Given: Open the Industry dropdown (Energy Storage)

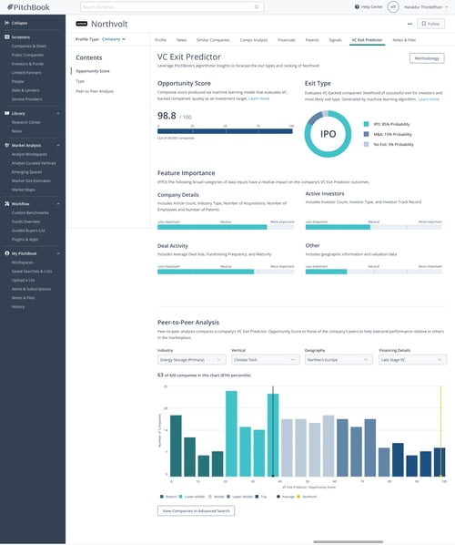Looking at the screenshot, I should [192, 360].
